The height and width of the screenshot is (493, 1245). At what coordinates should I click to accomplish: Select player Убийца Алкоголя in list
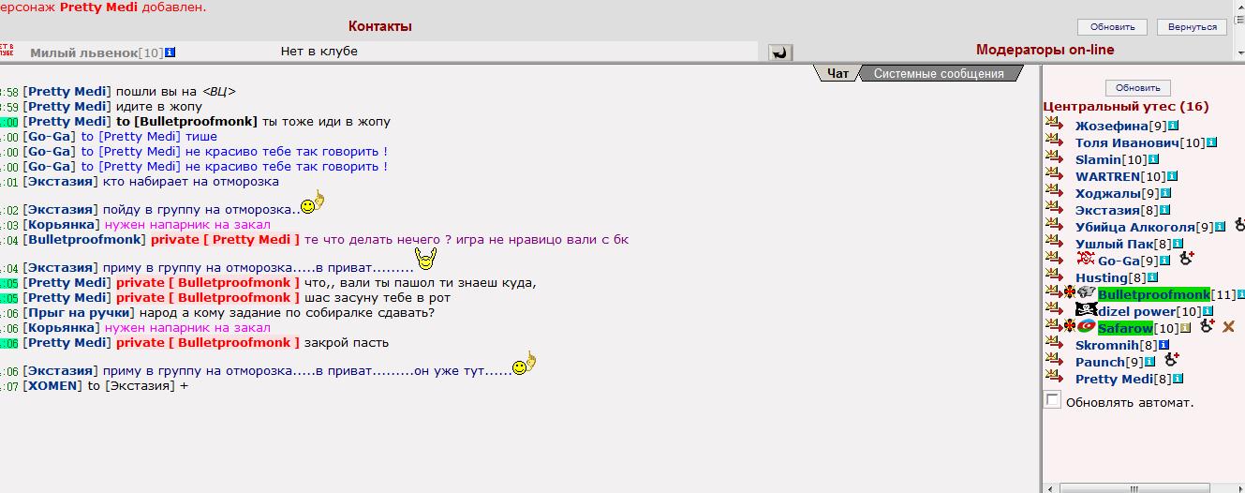[x=1134, y=227]
